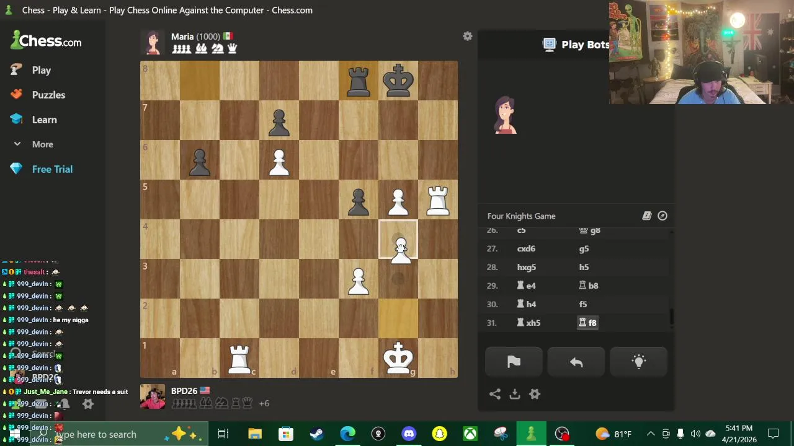Click the move list scrollbar
The width and height of the screenshot is (794, 446).
click(671, 317)
